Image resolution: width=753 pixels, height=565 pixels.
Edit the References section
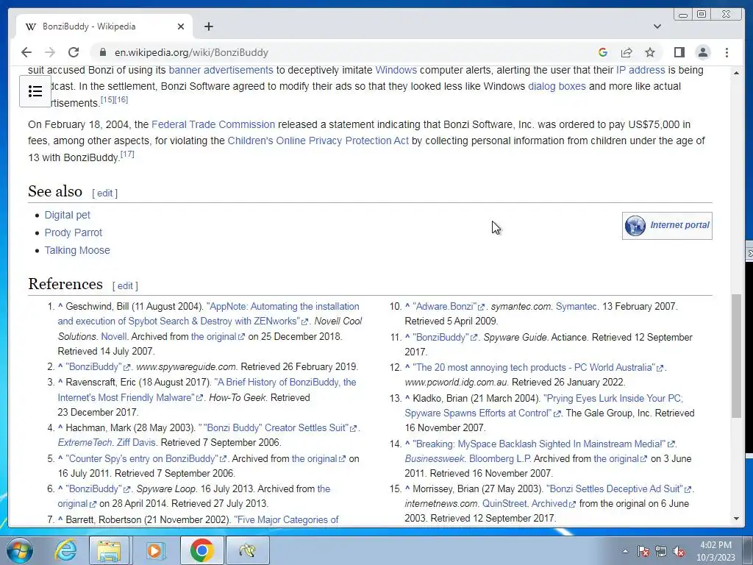pyautogui.click(x=125, y=286)
